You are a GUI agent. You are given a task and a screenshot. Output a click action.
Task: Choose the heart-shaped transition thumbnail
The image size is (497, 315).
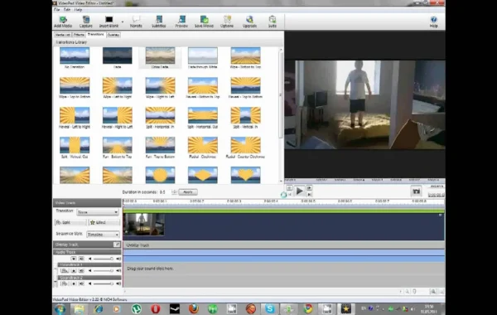click(246, 175)
